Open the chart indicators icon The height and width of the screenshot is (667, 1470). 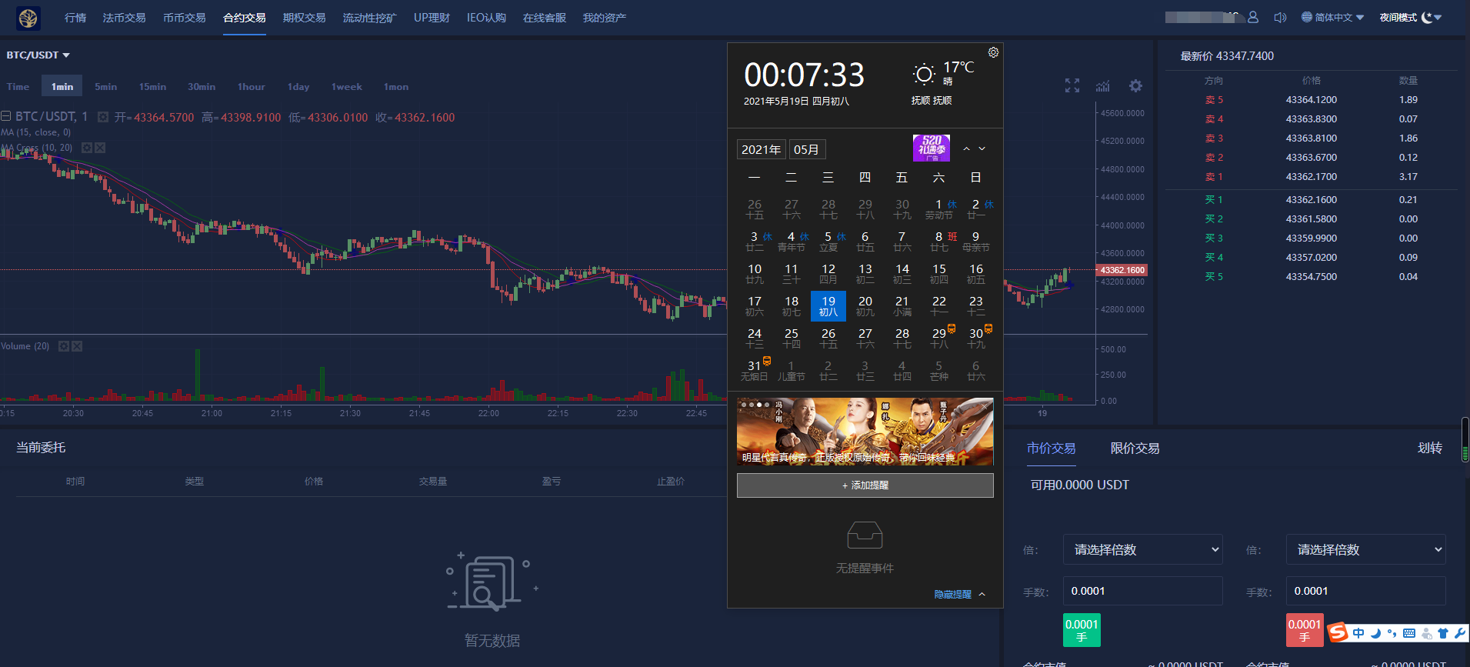coord(1103,85)
